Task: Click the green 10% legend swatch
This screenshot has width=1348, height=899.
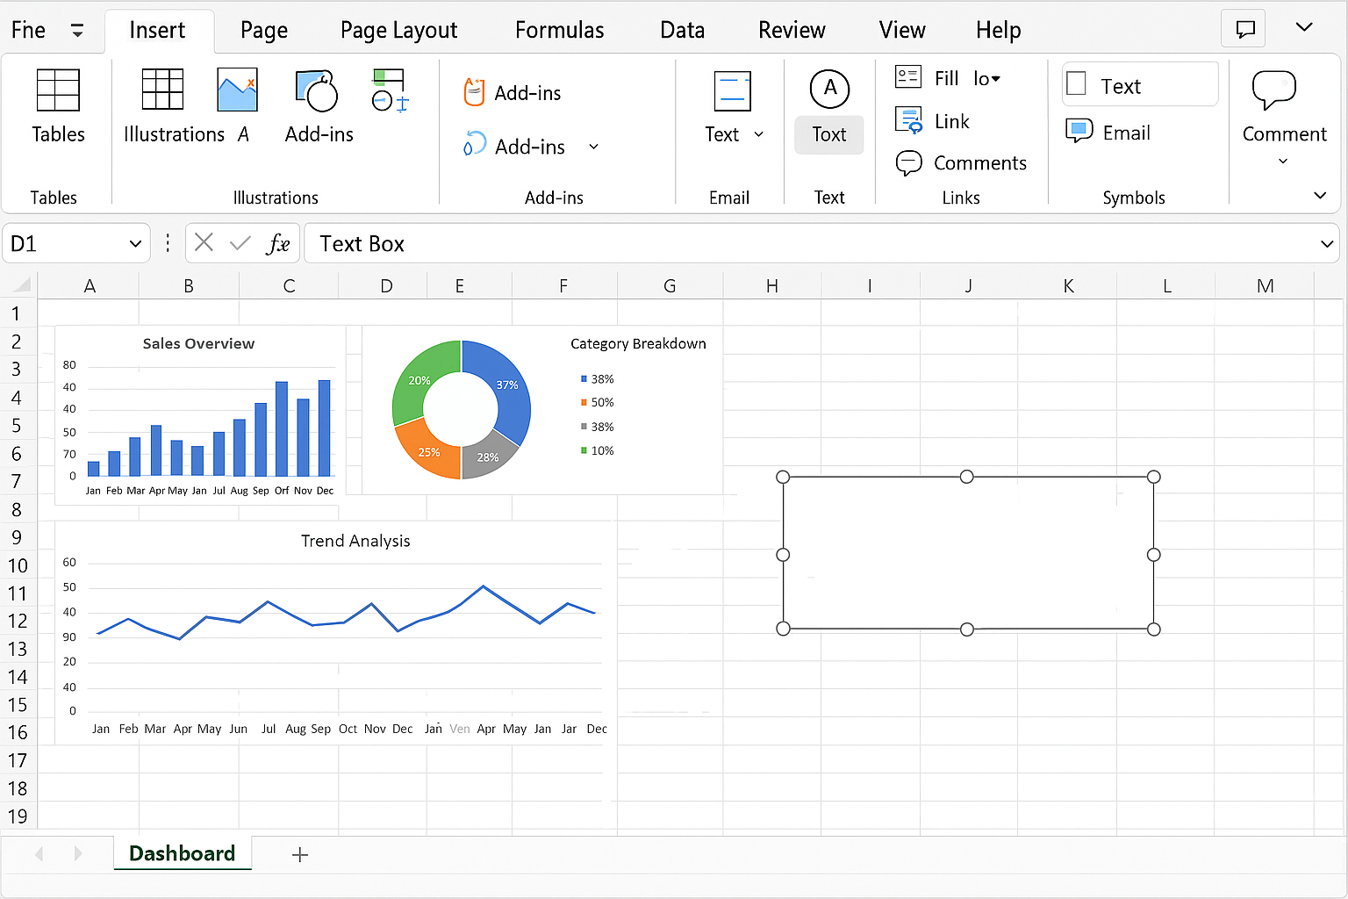Action: click(584, 450)
